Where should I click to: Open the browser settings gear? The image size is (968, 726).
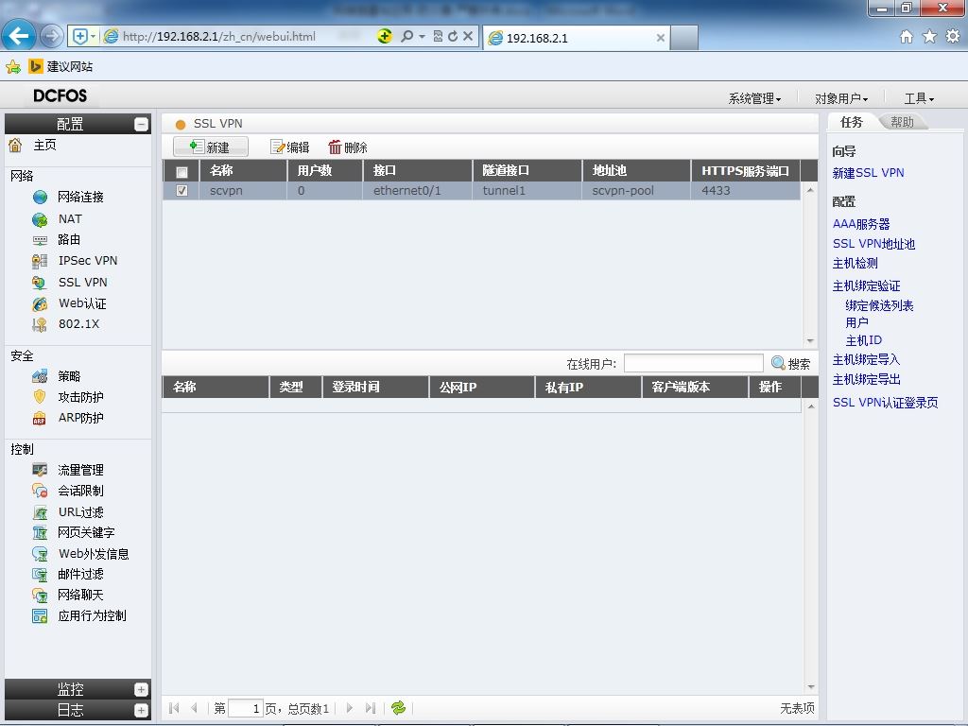(x=953, y=37)
